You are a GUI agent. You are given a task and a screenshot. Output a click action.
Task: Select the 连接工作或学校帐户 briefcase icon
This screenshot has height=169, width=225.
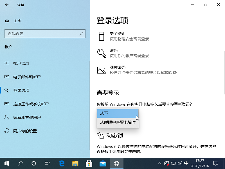(6, 104)
